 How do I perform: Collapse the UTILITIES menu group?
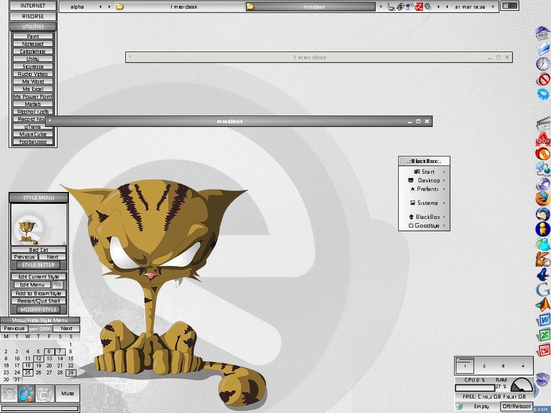pyautogui.click(x=33, y=27)
